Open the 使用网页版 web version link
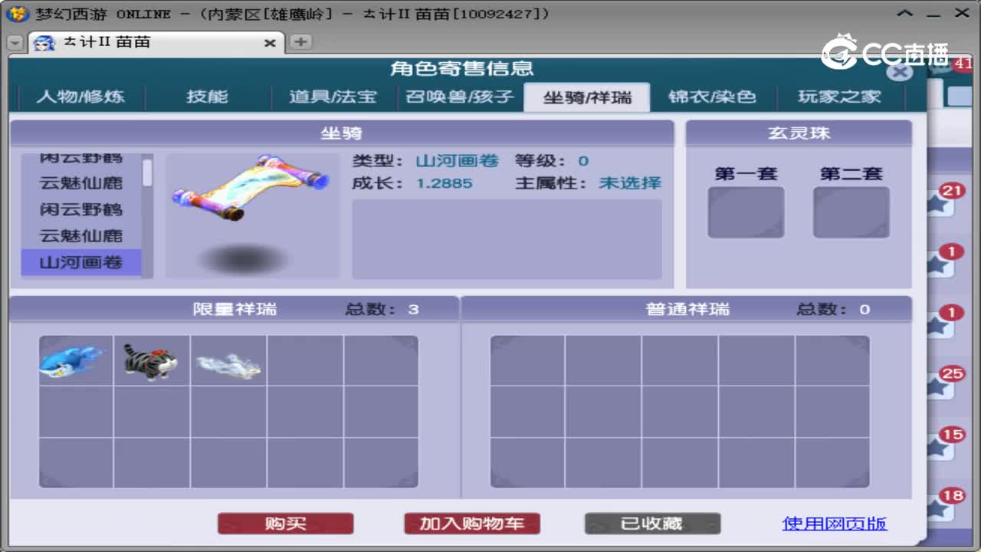 pyautogui.click(x=834, y=523)
